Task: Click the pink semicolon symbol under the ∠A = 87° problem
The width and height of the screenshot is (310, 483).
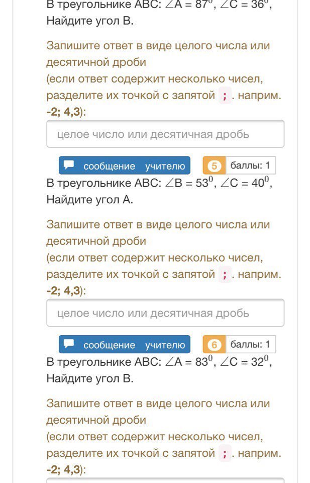Action: coord(225,96)
